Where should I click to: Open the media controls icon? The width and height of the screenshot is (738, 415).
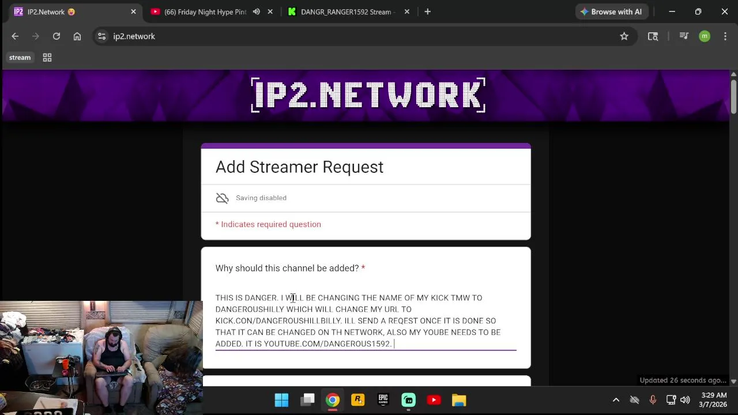click(x=684, y=36)
